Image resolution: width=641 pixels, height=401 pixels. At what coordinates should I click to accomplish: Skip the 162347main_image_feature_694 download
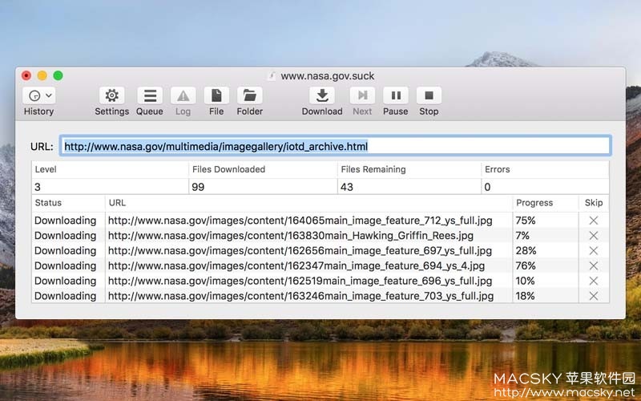[594, 266]
